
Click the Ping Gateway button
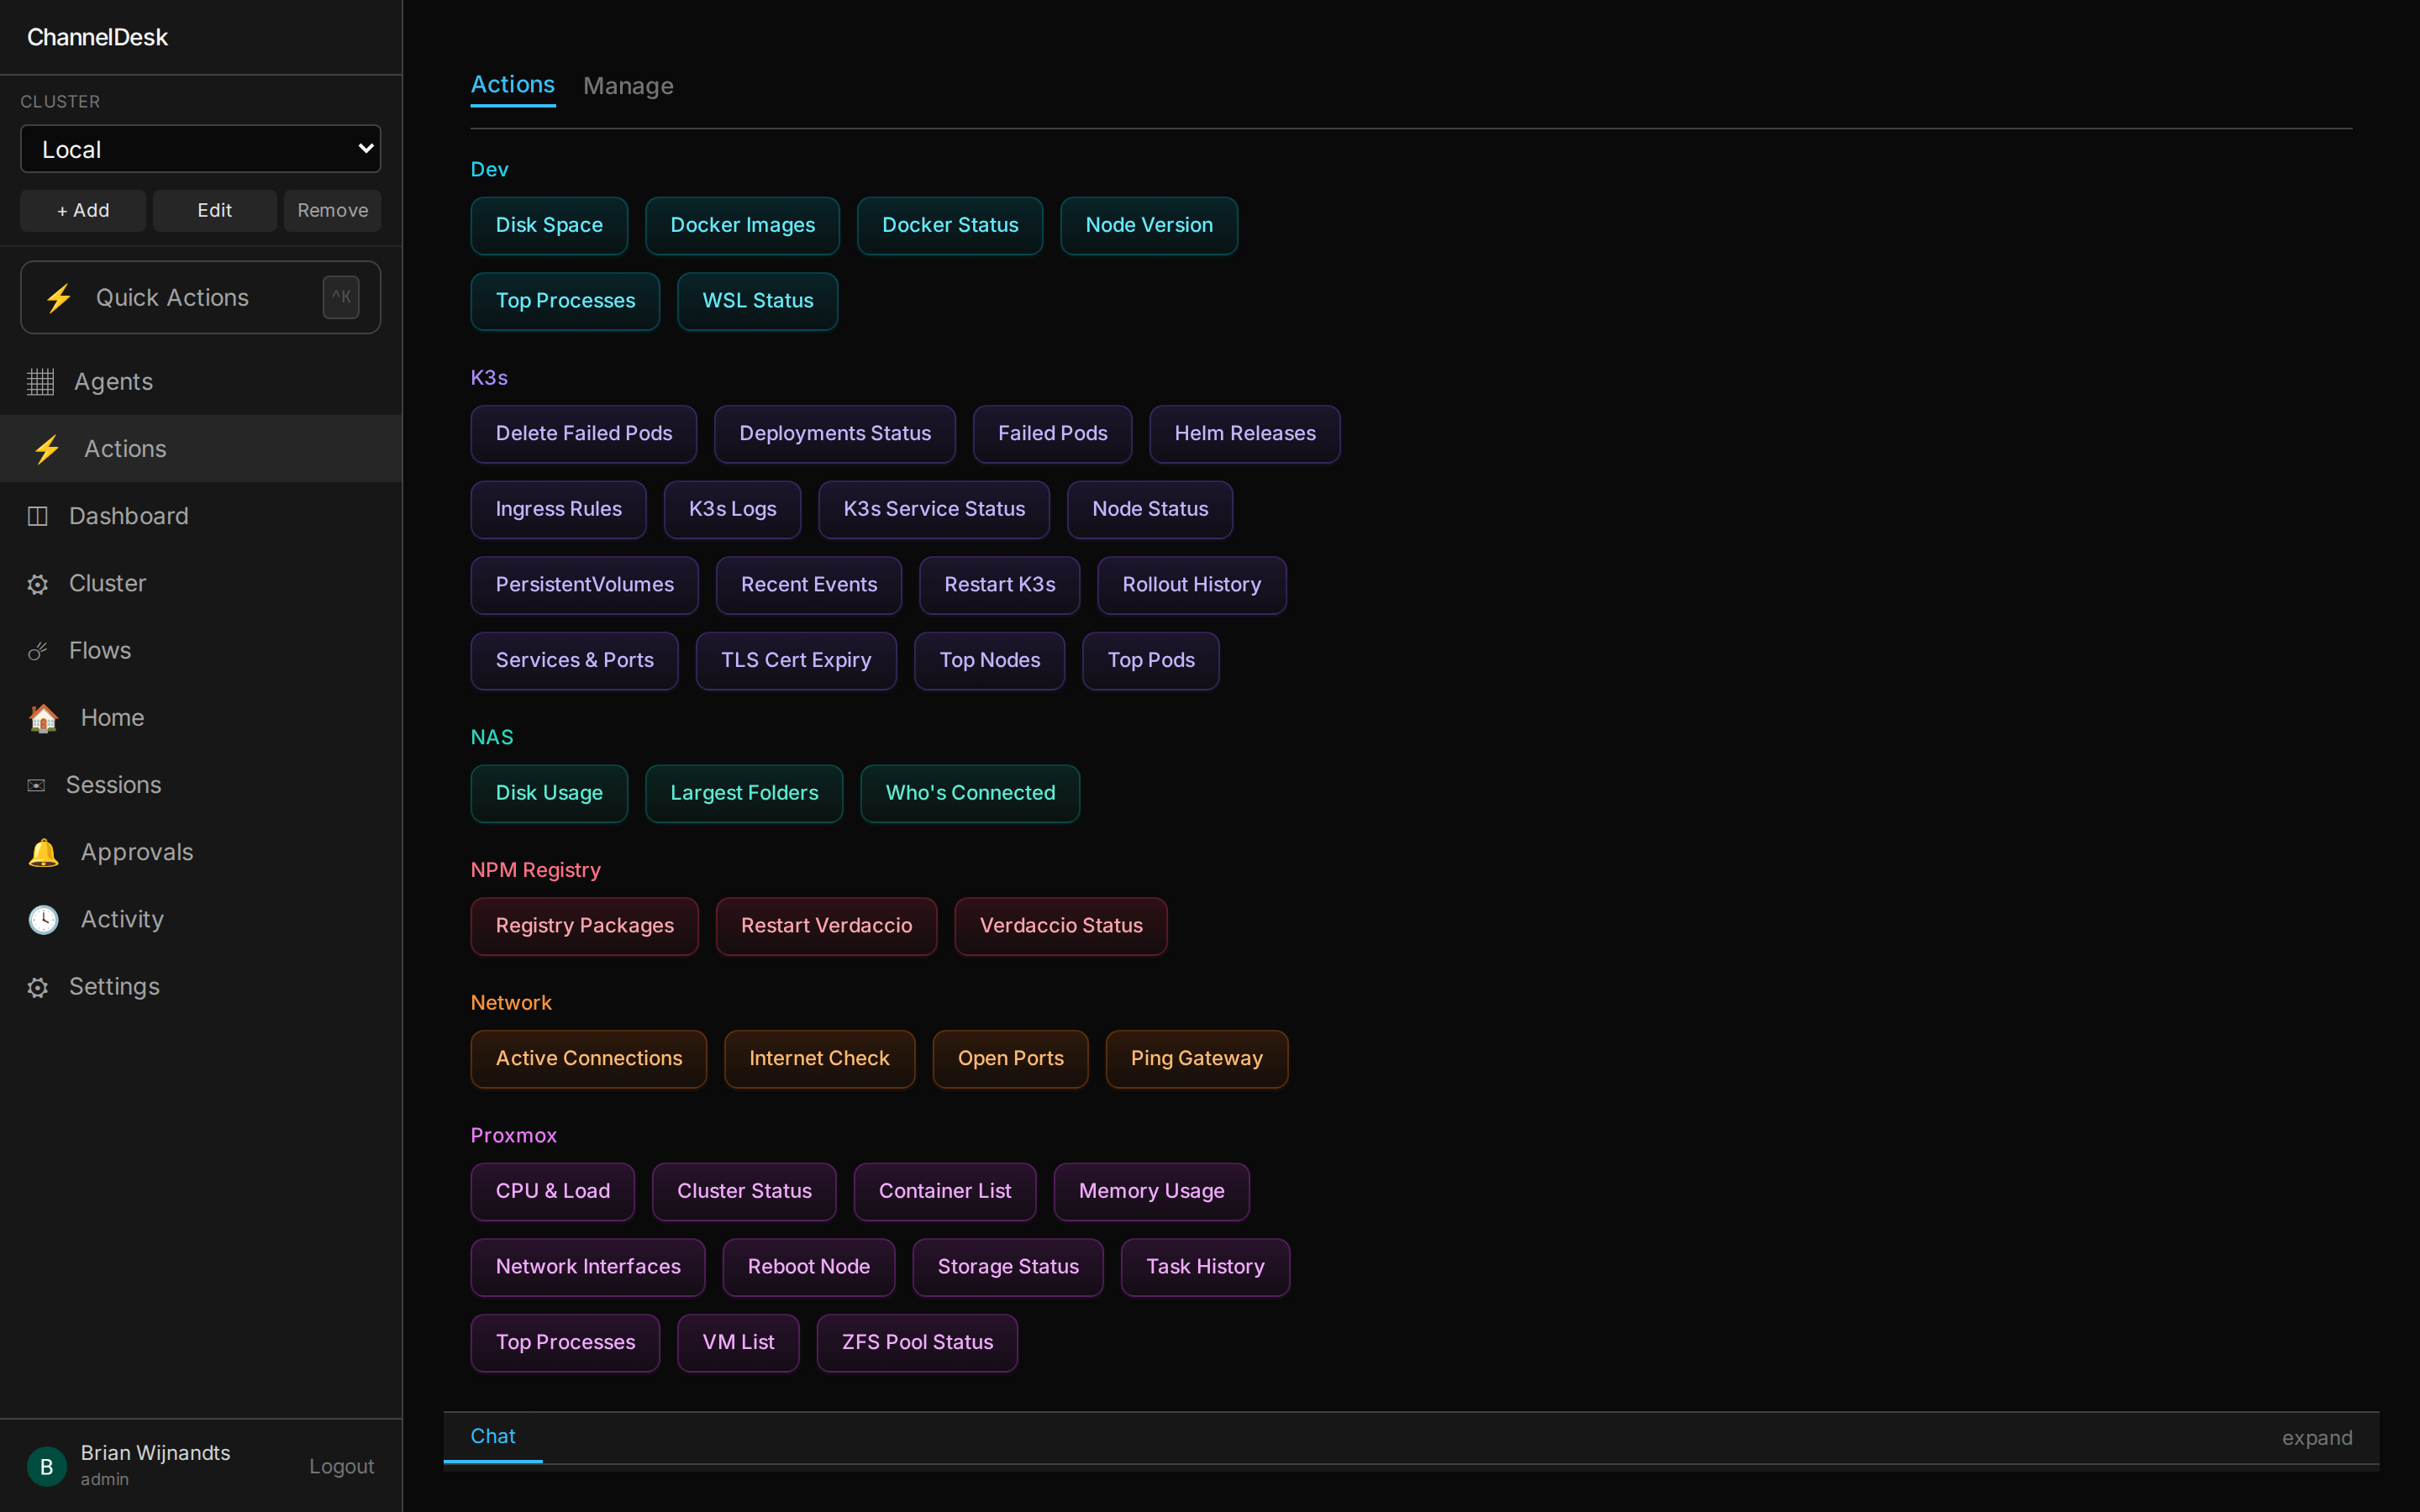[x=1197, y=1059]
